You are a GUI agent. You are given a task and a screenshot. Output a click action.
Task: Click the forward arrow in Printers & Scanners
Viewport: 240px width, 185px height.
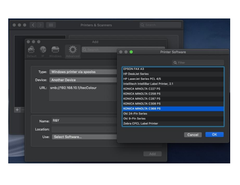pyautogui.click(x=40, y=25)
